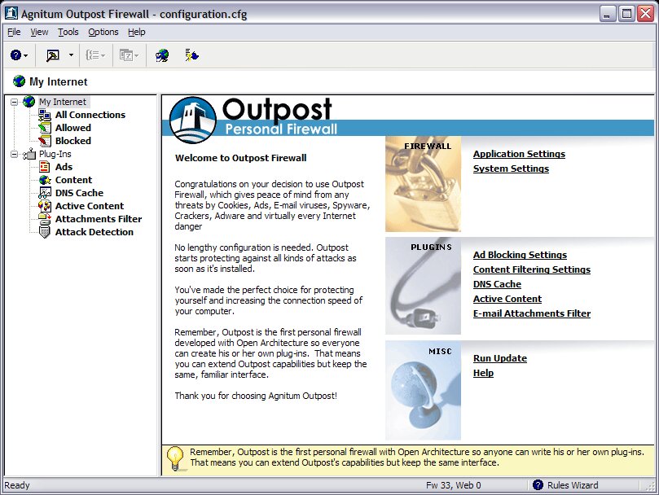Open the Tools menu

(x=68, y=32)
